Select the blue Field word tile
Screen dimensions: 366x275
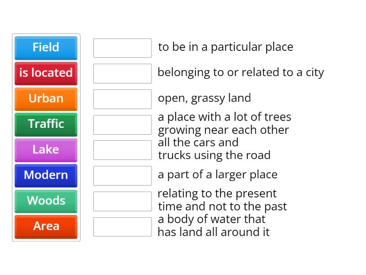tap(46, 48)
